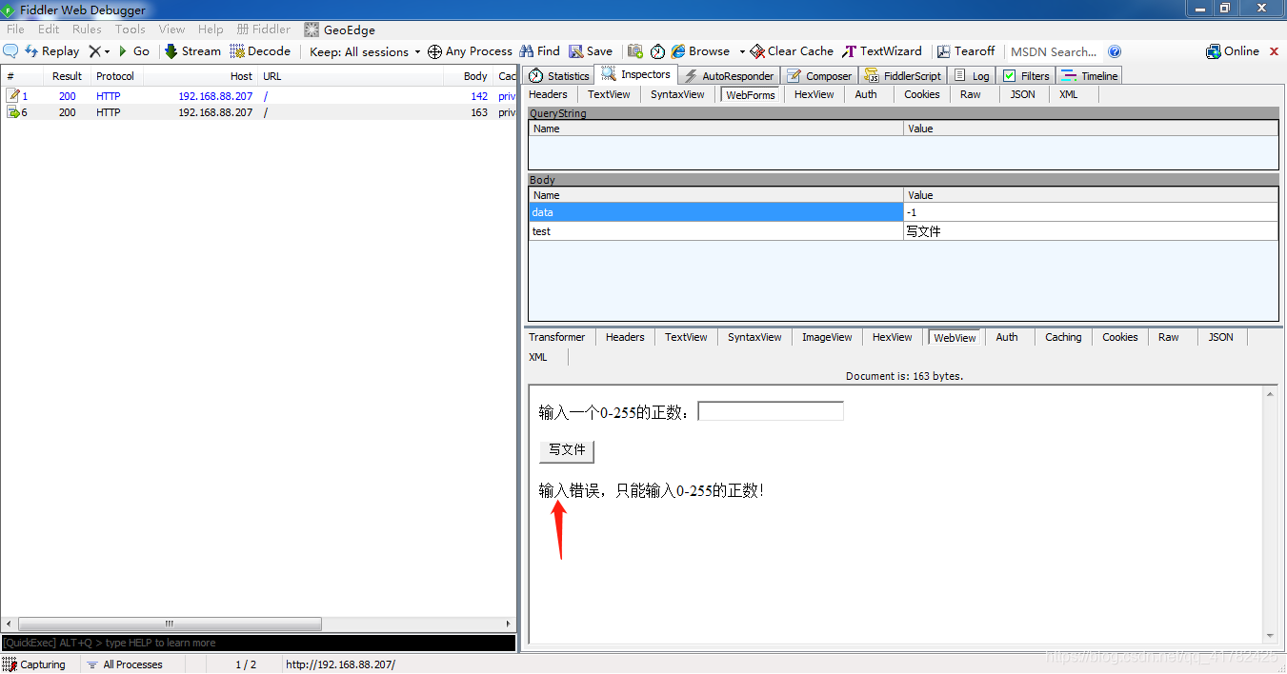Open the TextWizard tool

tap(882, 51)
